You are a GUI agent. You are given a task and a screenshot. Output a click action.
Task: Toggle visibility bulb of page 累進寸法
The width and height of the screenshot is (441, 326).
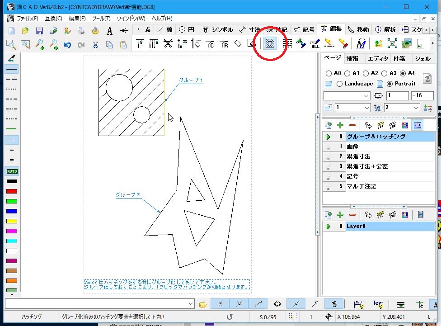[328, 157]
